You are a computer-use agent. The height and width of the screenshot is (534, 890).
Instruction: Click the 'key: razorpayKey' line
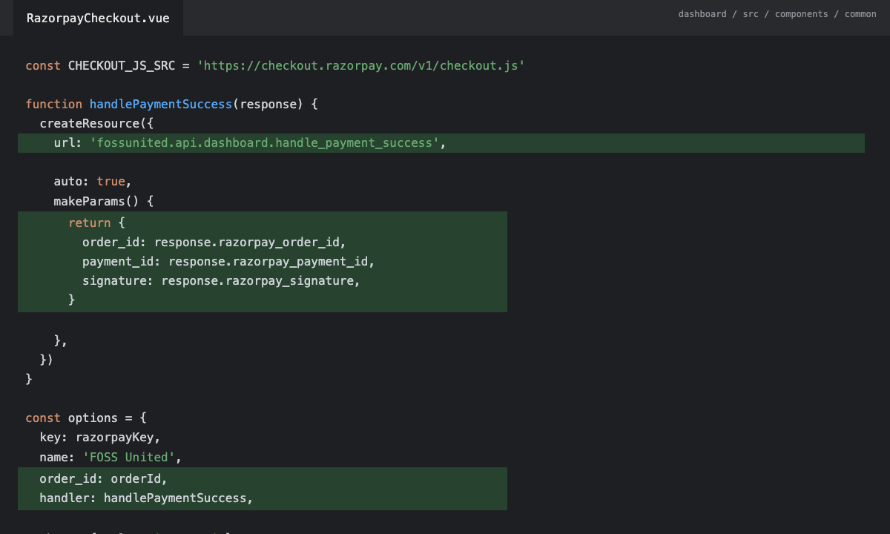point(100,437)
